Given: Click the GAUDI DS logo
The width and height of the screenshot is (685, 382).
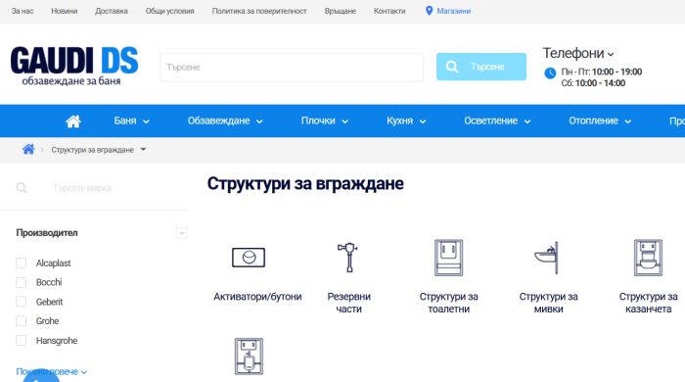Looking at the screenshot, I should (74, 65).
